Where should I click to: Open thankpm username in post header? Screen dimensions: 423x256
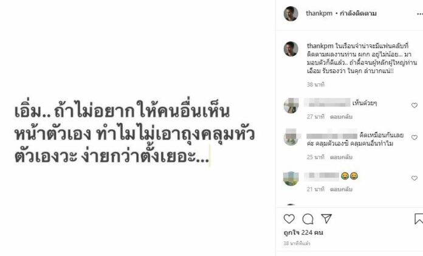(319, 13)
